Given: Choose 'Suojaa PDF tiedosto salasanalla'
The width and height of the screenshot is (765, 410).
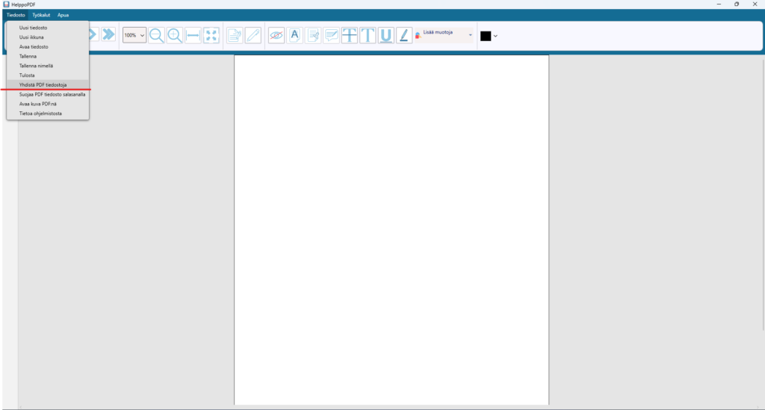Looking at the screenshot, I should [48, 95].
